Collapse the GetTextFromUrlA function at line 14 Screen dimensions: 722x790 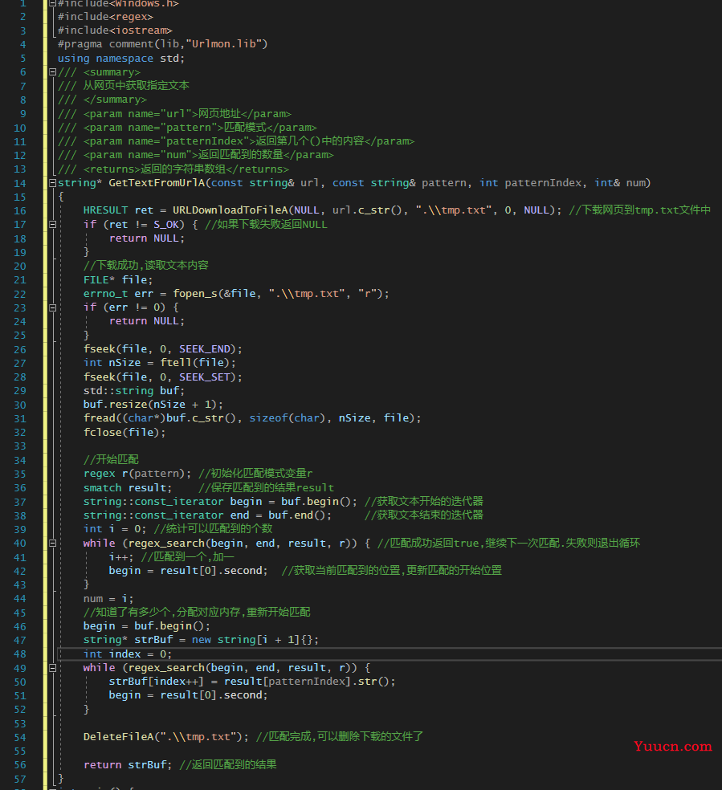tap(52, 183)
